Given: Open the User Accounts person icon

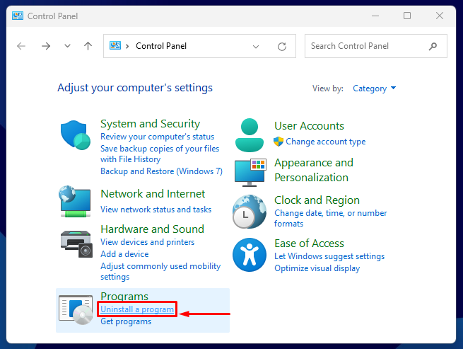Looking at the screenshot, I should (250, 135).
